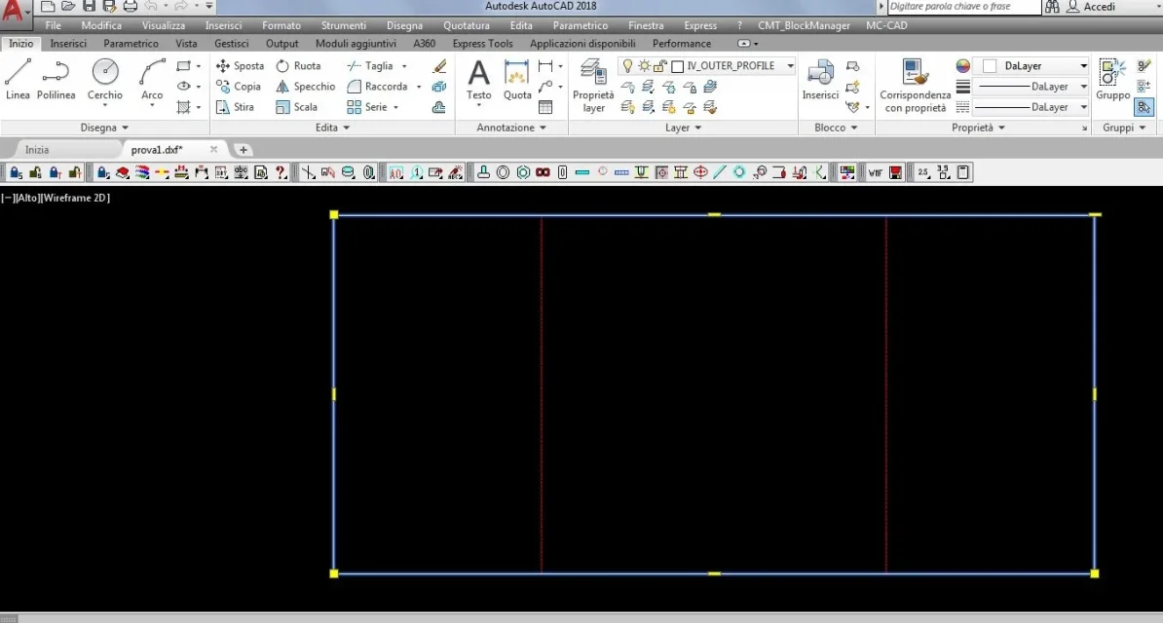Viewport: 1163px width, 623px height.
Task: Click the Stira stretch tool
Action: click(235, 107)
